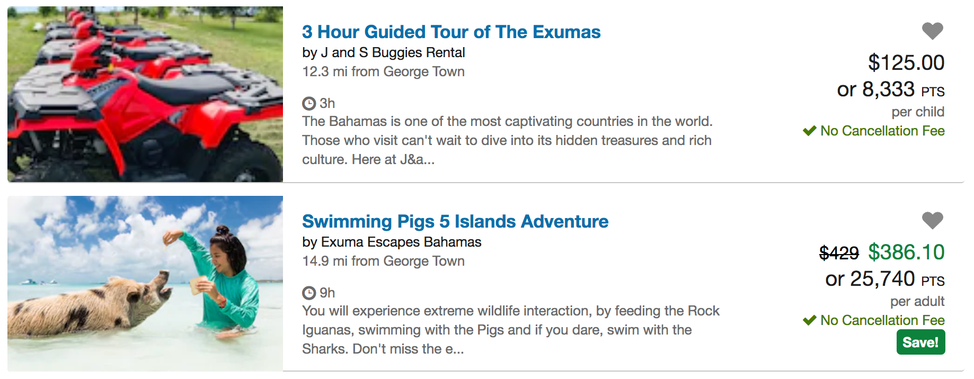Click the green checkmark on the Swimming Pigs listing
974x379 pixels.
(809, 320)
